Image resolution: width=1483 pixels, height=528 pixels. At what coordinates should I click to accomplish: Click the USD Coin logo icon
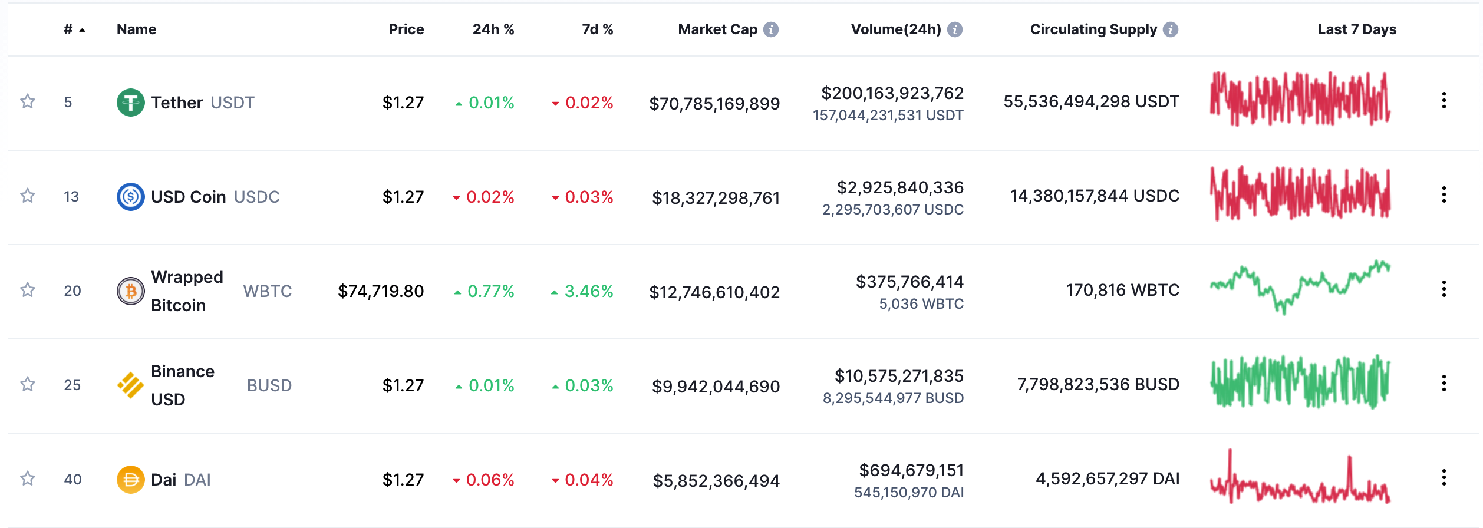(131, 197)
